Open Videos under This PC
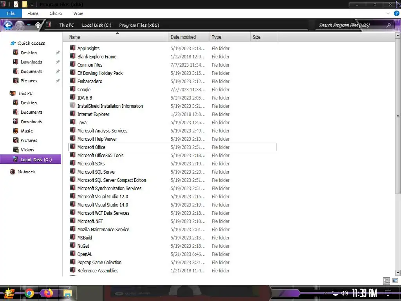Screen dimensions: 401x301 point(27,150)
